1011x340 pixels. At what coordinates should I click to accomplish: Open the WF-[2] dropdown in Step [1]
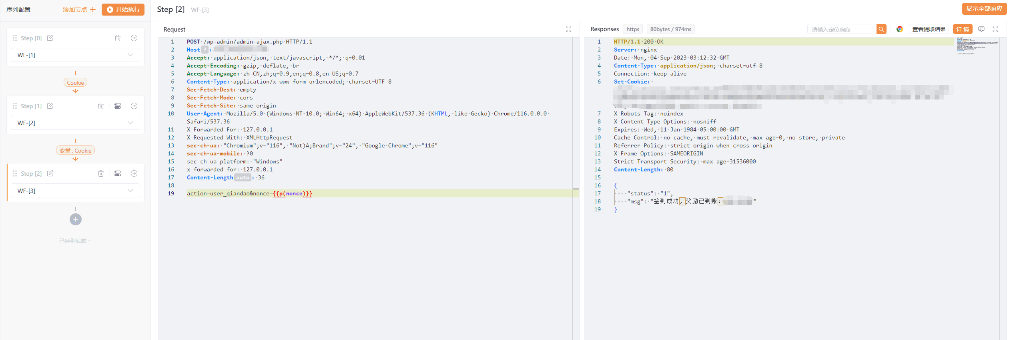[x=75, y=123]
